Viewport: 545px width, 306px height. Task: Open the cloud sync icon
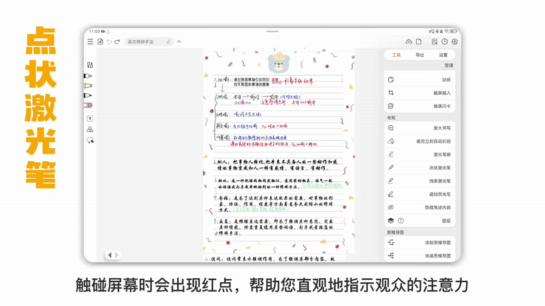[409, 41]
